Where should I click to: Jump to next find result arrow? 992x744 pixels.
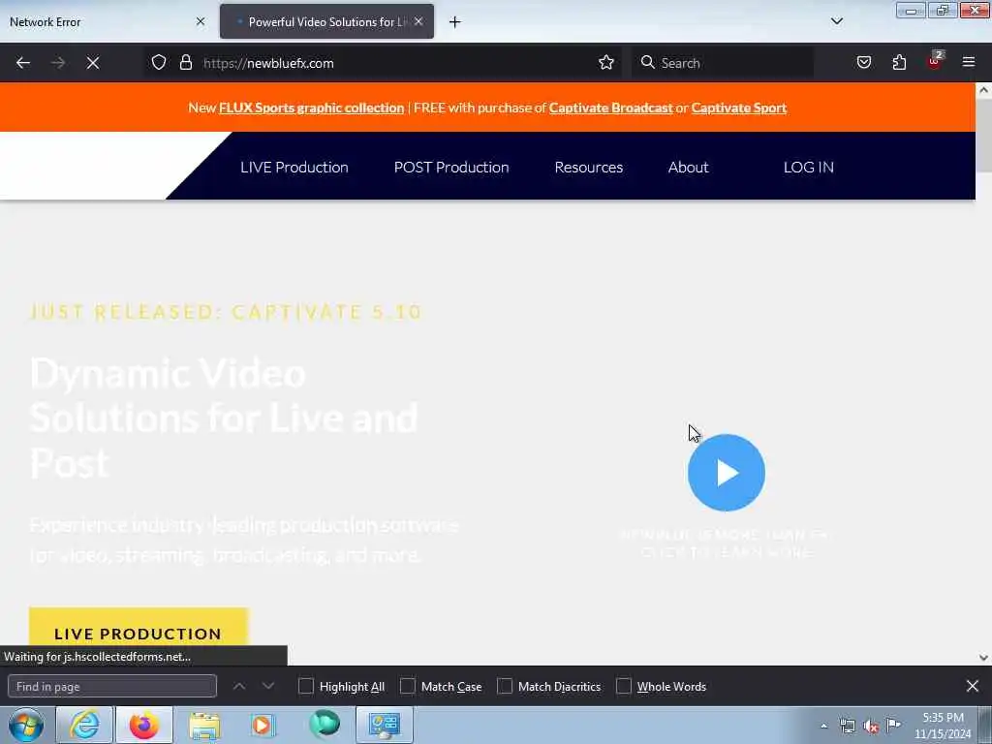click(x=268, y=686)
